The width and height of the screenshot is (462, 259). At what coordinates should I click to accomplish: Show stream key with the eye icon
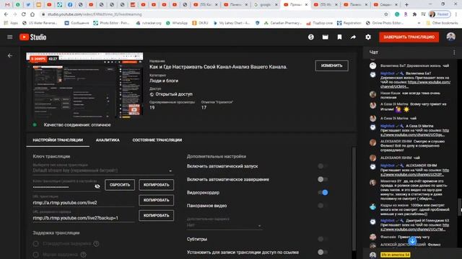tap(97, 186)
